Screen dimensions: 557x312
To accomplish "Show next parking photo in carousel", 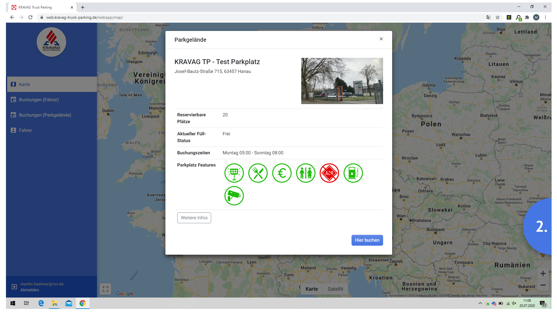I will (377, 81).
